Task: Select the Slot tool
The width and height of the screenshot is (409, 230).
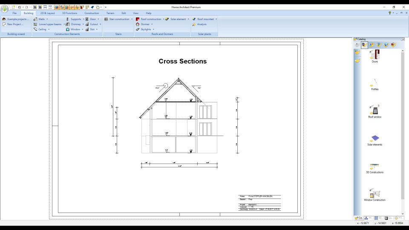Action: 90,29
